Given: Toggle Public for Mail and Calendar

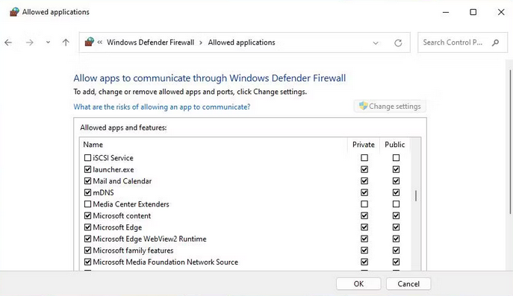Looking at the screenshot, I should click(x=396, y=180).
